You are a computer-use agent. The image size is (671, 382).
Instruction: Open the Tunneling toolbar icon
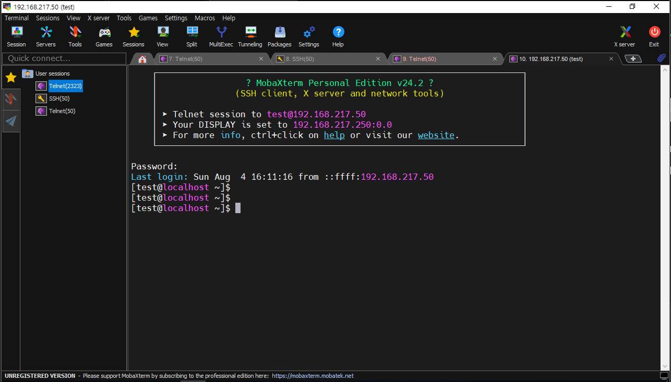tap(250, 37)
